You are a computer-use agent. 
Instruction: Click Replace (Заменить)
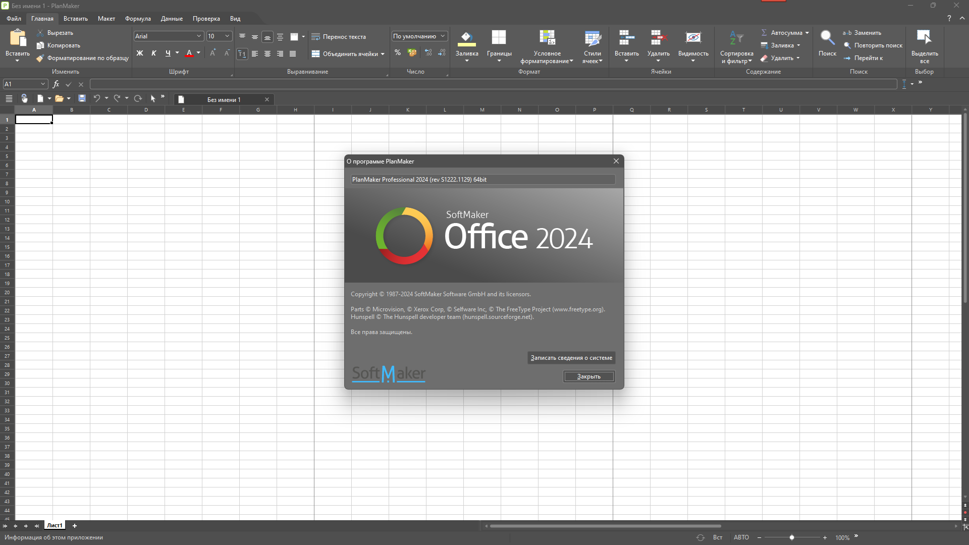[x=862, y=33]
